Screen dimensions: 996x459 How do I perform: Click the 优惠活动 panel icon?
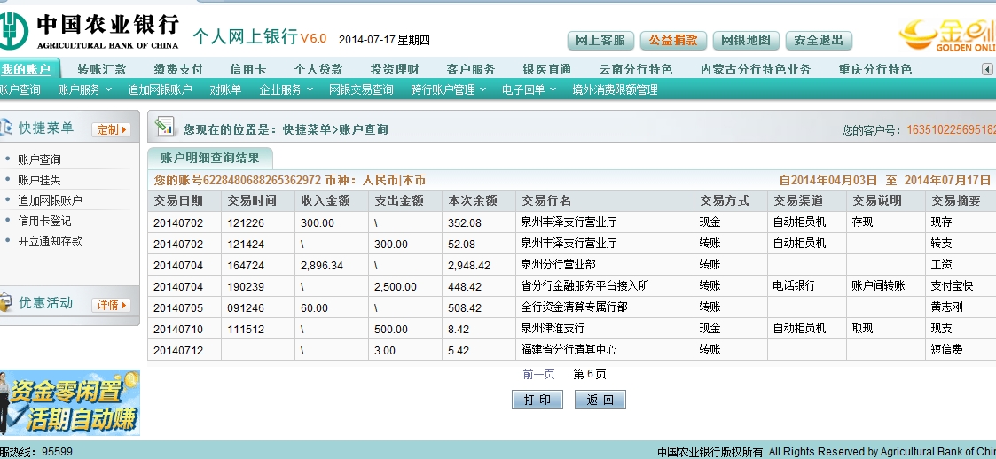click(x=7, y=303)
